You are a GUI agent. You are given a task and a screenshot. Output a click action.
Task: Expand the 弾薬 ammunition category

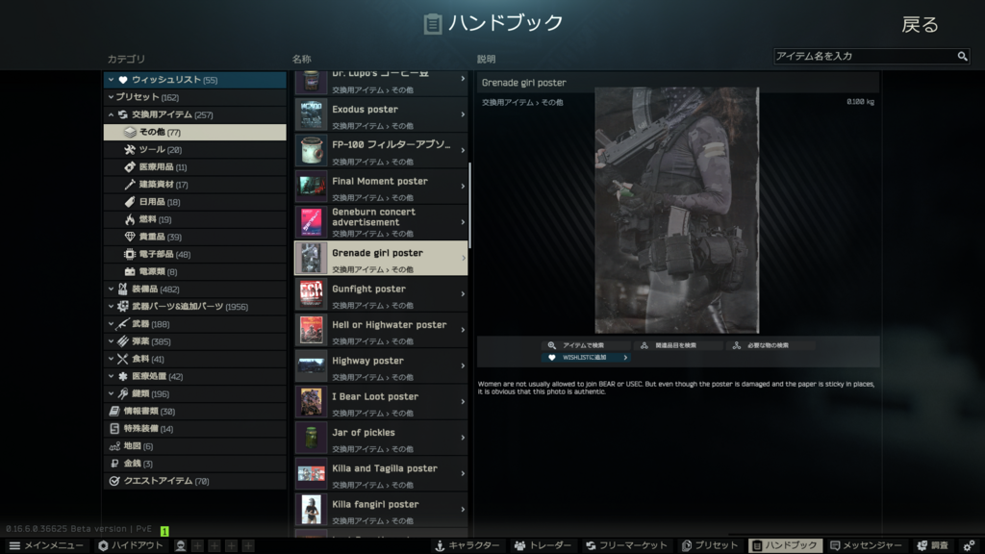[112, 341]
